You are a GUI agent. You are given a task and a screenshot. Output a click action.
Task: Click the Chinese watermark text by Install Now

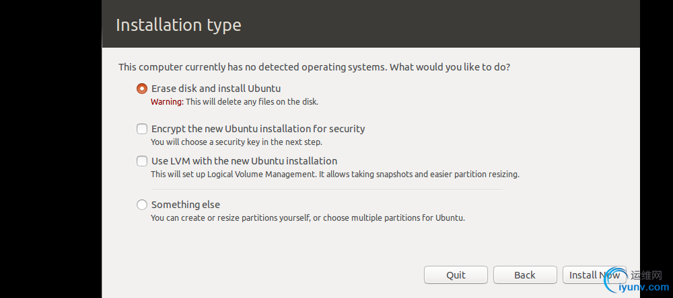(647, 275)
